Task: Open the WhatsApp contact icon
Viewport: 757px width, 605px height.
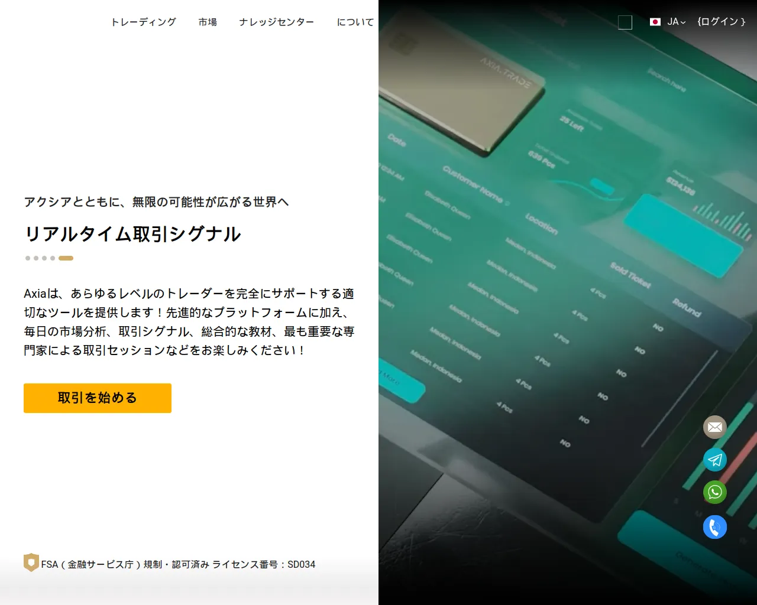Action: coord(714,492)
